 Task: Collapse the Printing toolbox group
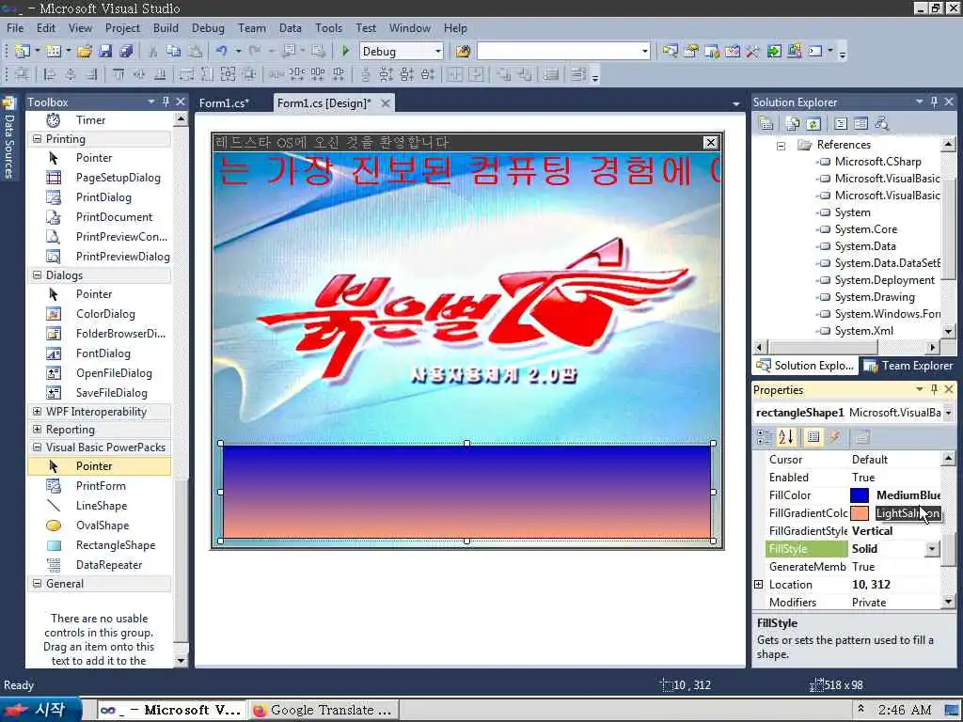point(37,139)
